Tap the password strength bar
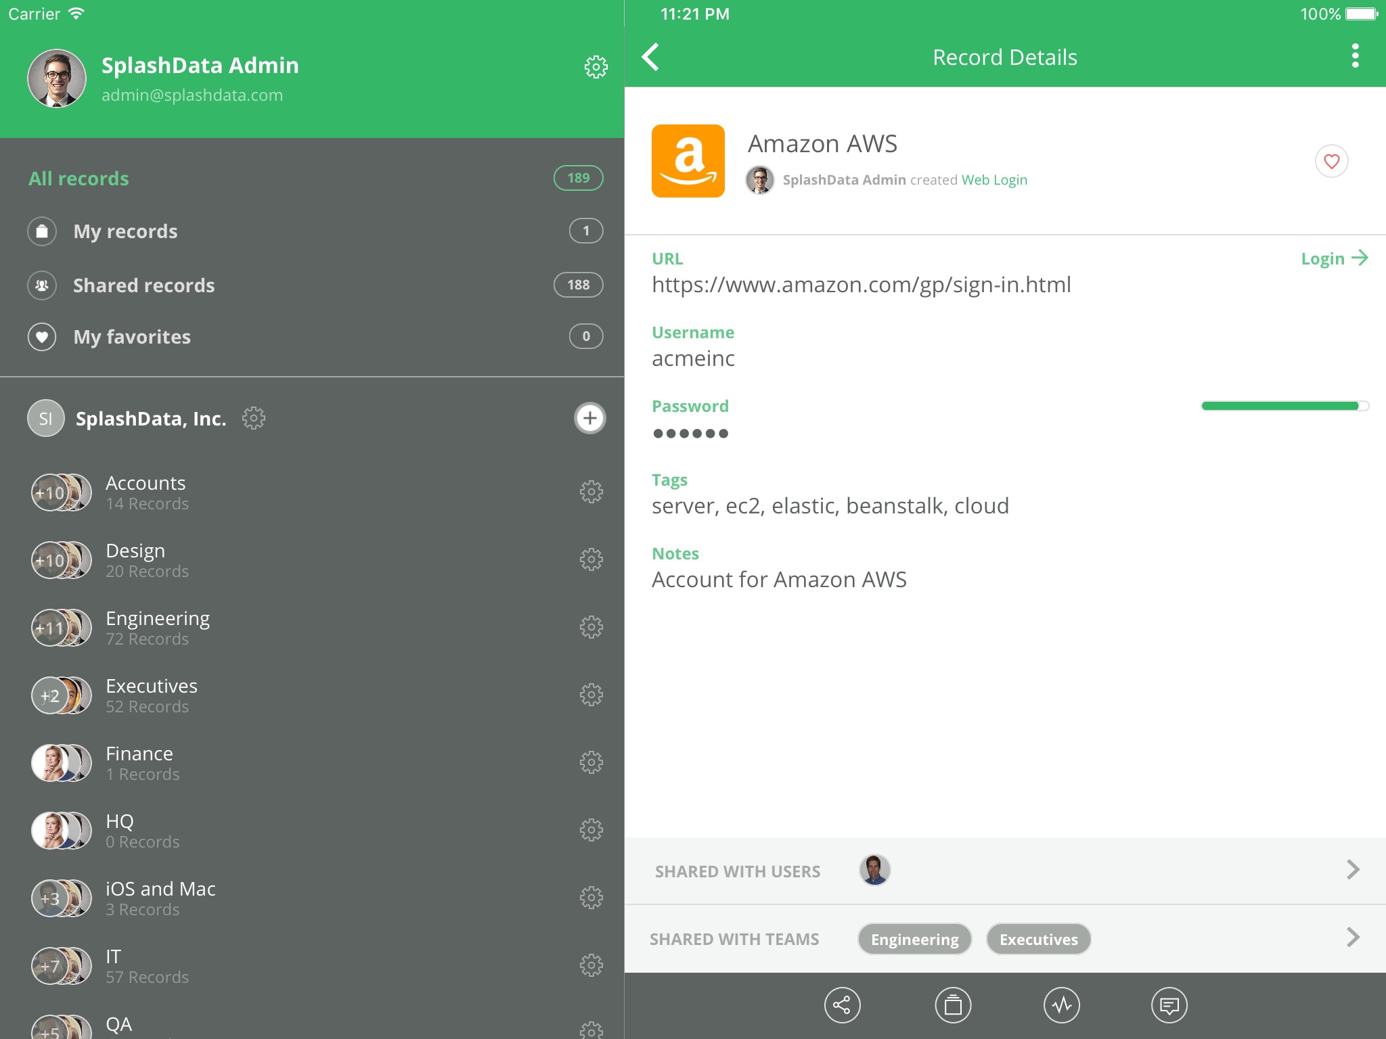The width and height of the screenshot is (1386, 1039). (x=1284, y=406)
